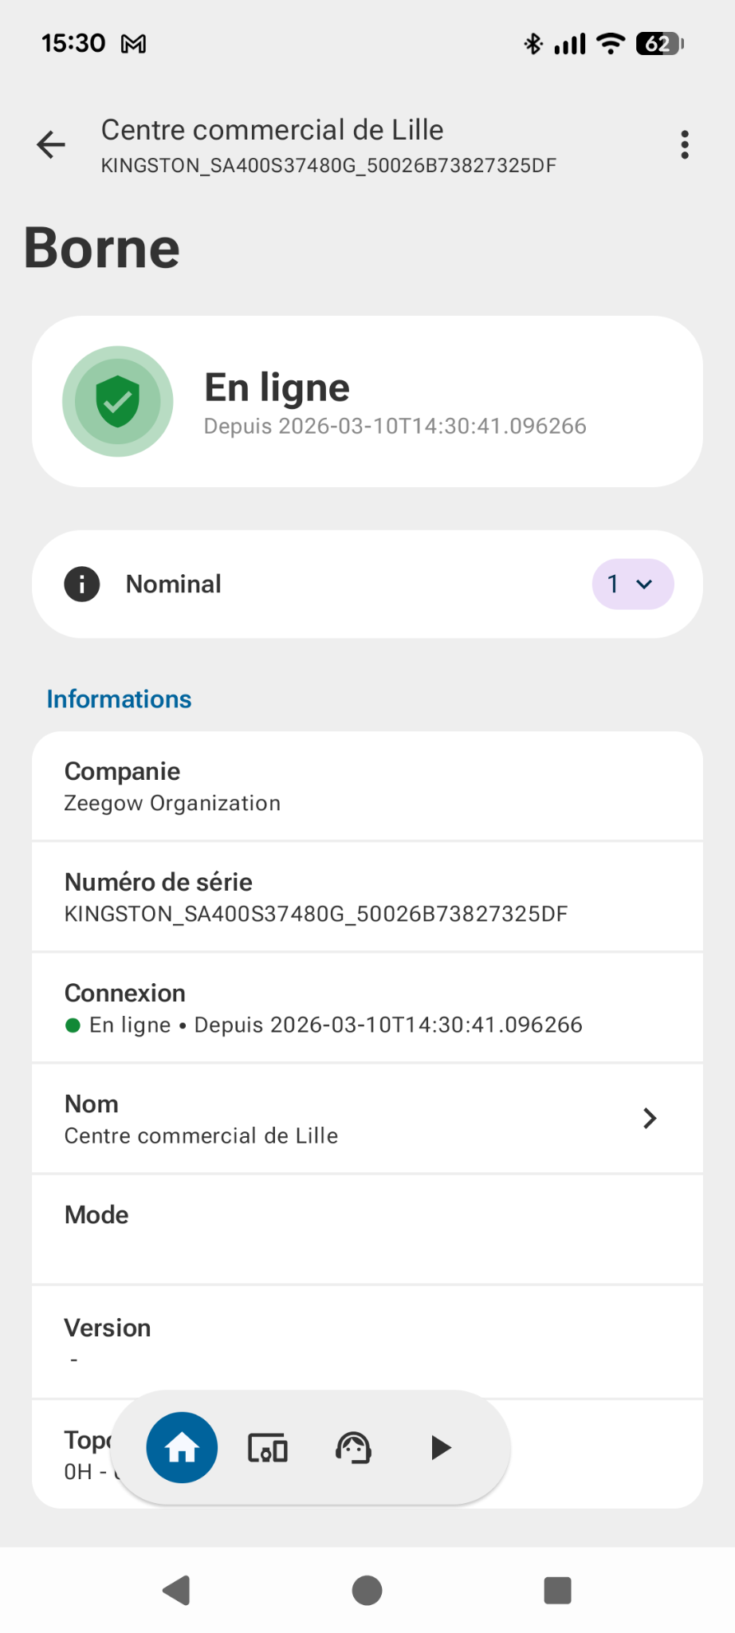Tap the Gmail notification icon
735x1633 pixels.
[x=133, y=44]
